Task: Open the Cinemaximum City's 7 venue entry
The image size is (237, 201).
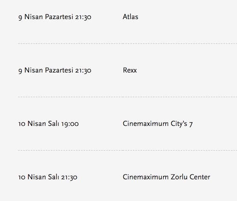Action: [x=158, y=124]
